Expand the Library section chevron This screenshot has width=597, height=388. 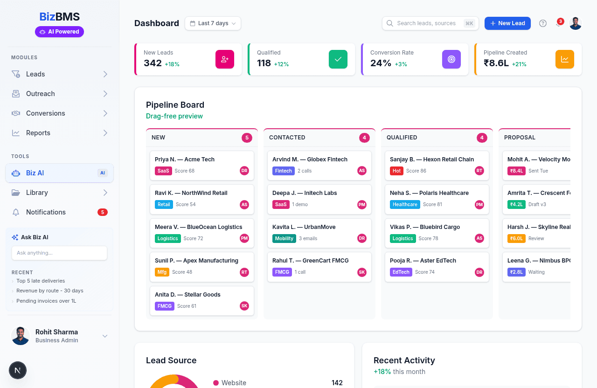click(105, 193)
